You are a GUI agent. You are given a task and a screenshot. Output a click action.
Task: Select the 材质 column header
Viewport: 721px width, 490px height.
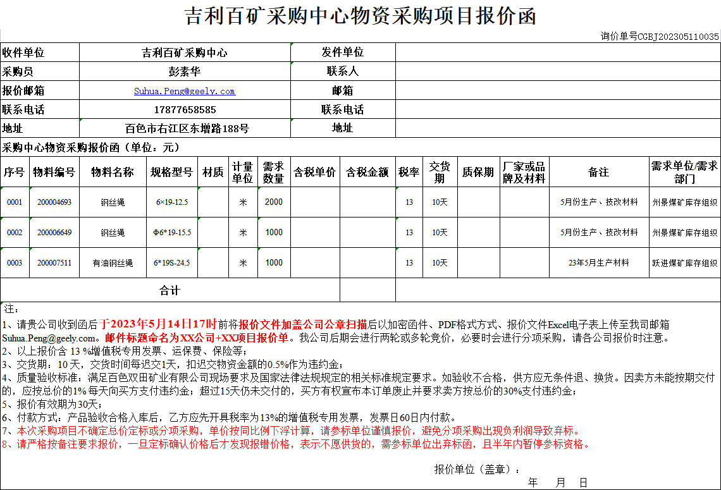coord(213,172)
